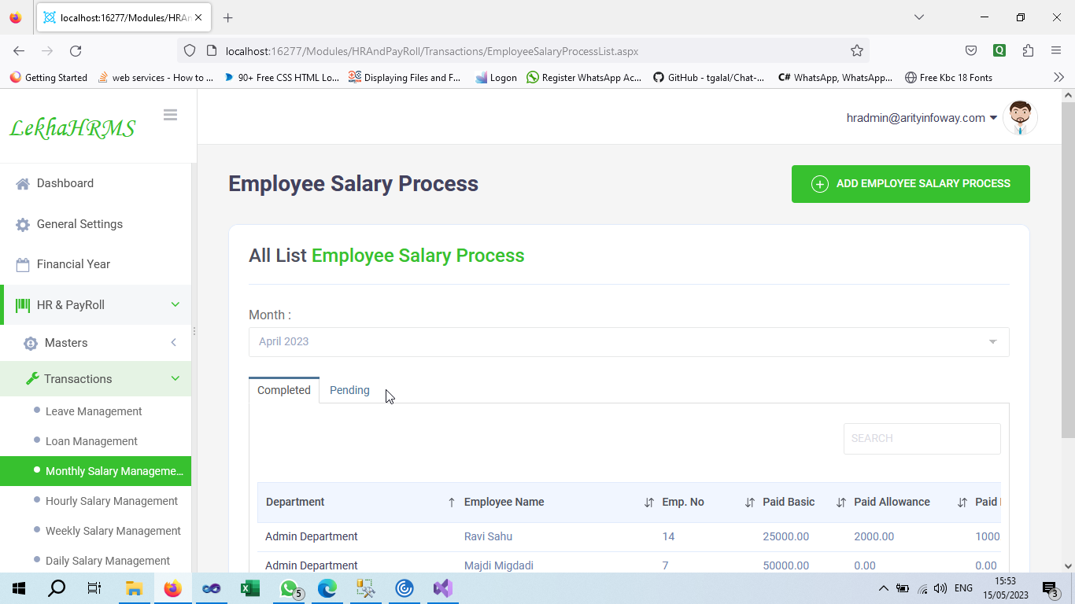This screenshot has height=604, width=1075.
Task: Collapse the Transactions submenu chevron
Action: pos(175,379)
